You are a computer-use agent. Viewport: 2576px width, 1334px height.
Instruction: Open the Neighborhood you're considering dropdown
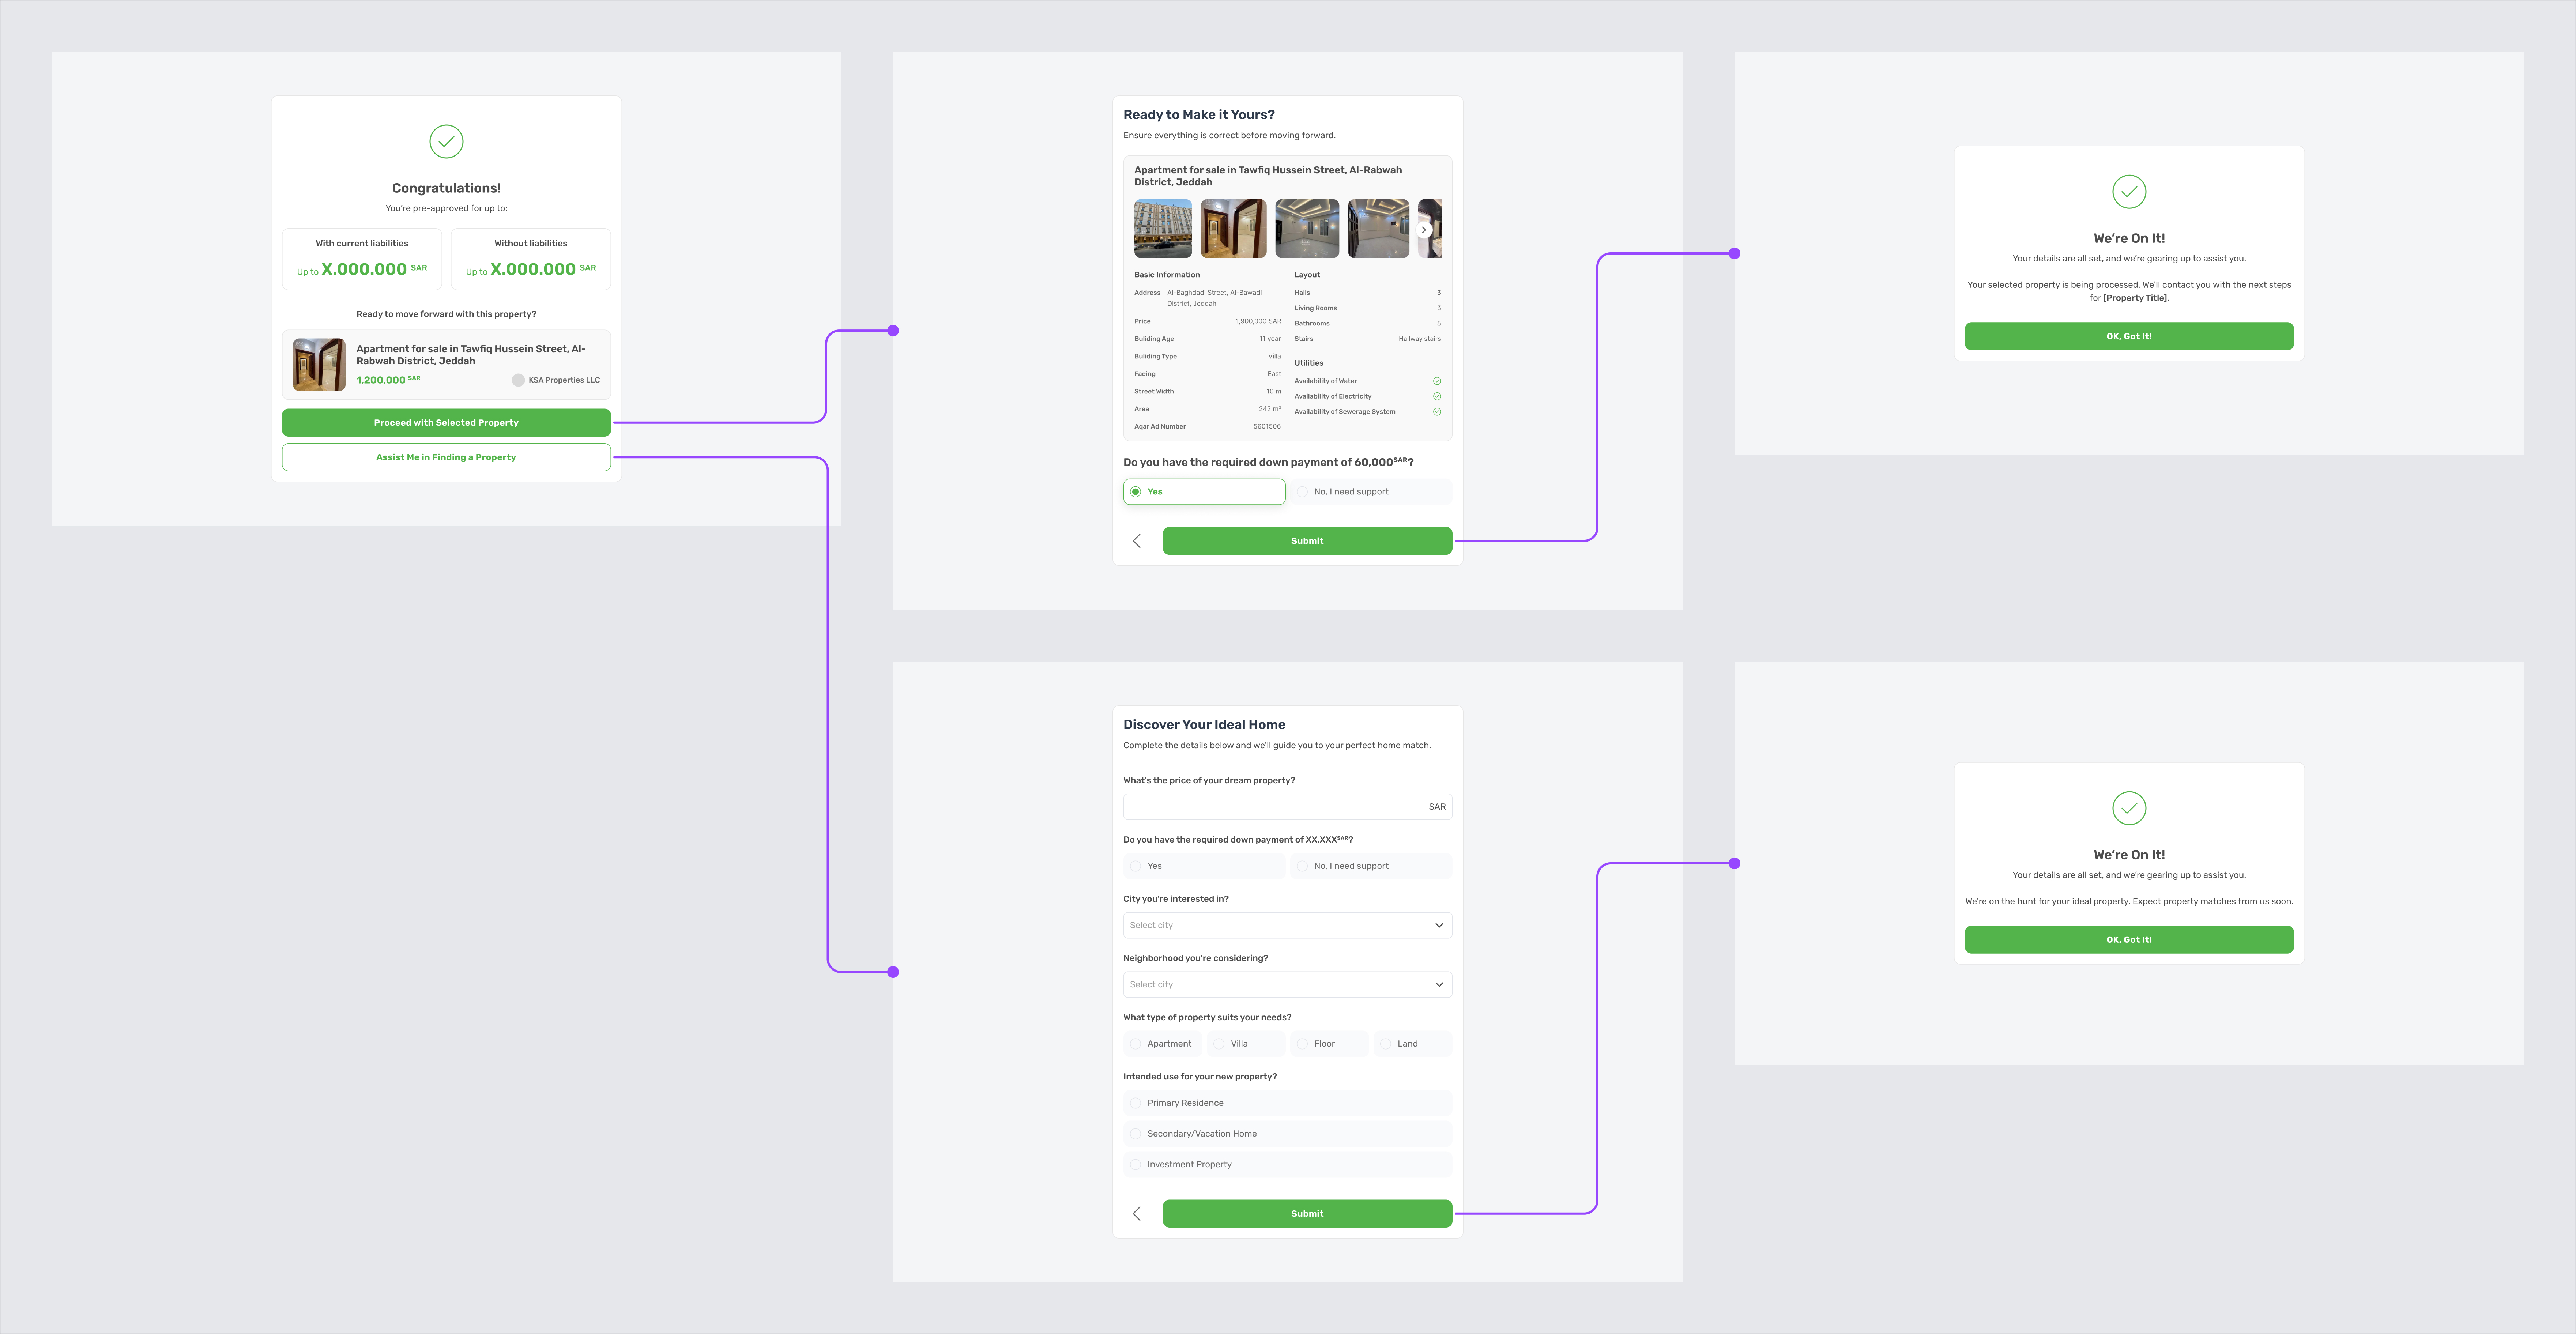[1287, 985]
